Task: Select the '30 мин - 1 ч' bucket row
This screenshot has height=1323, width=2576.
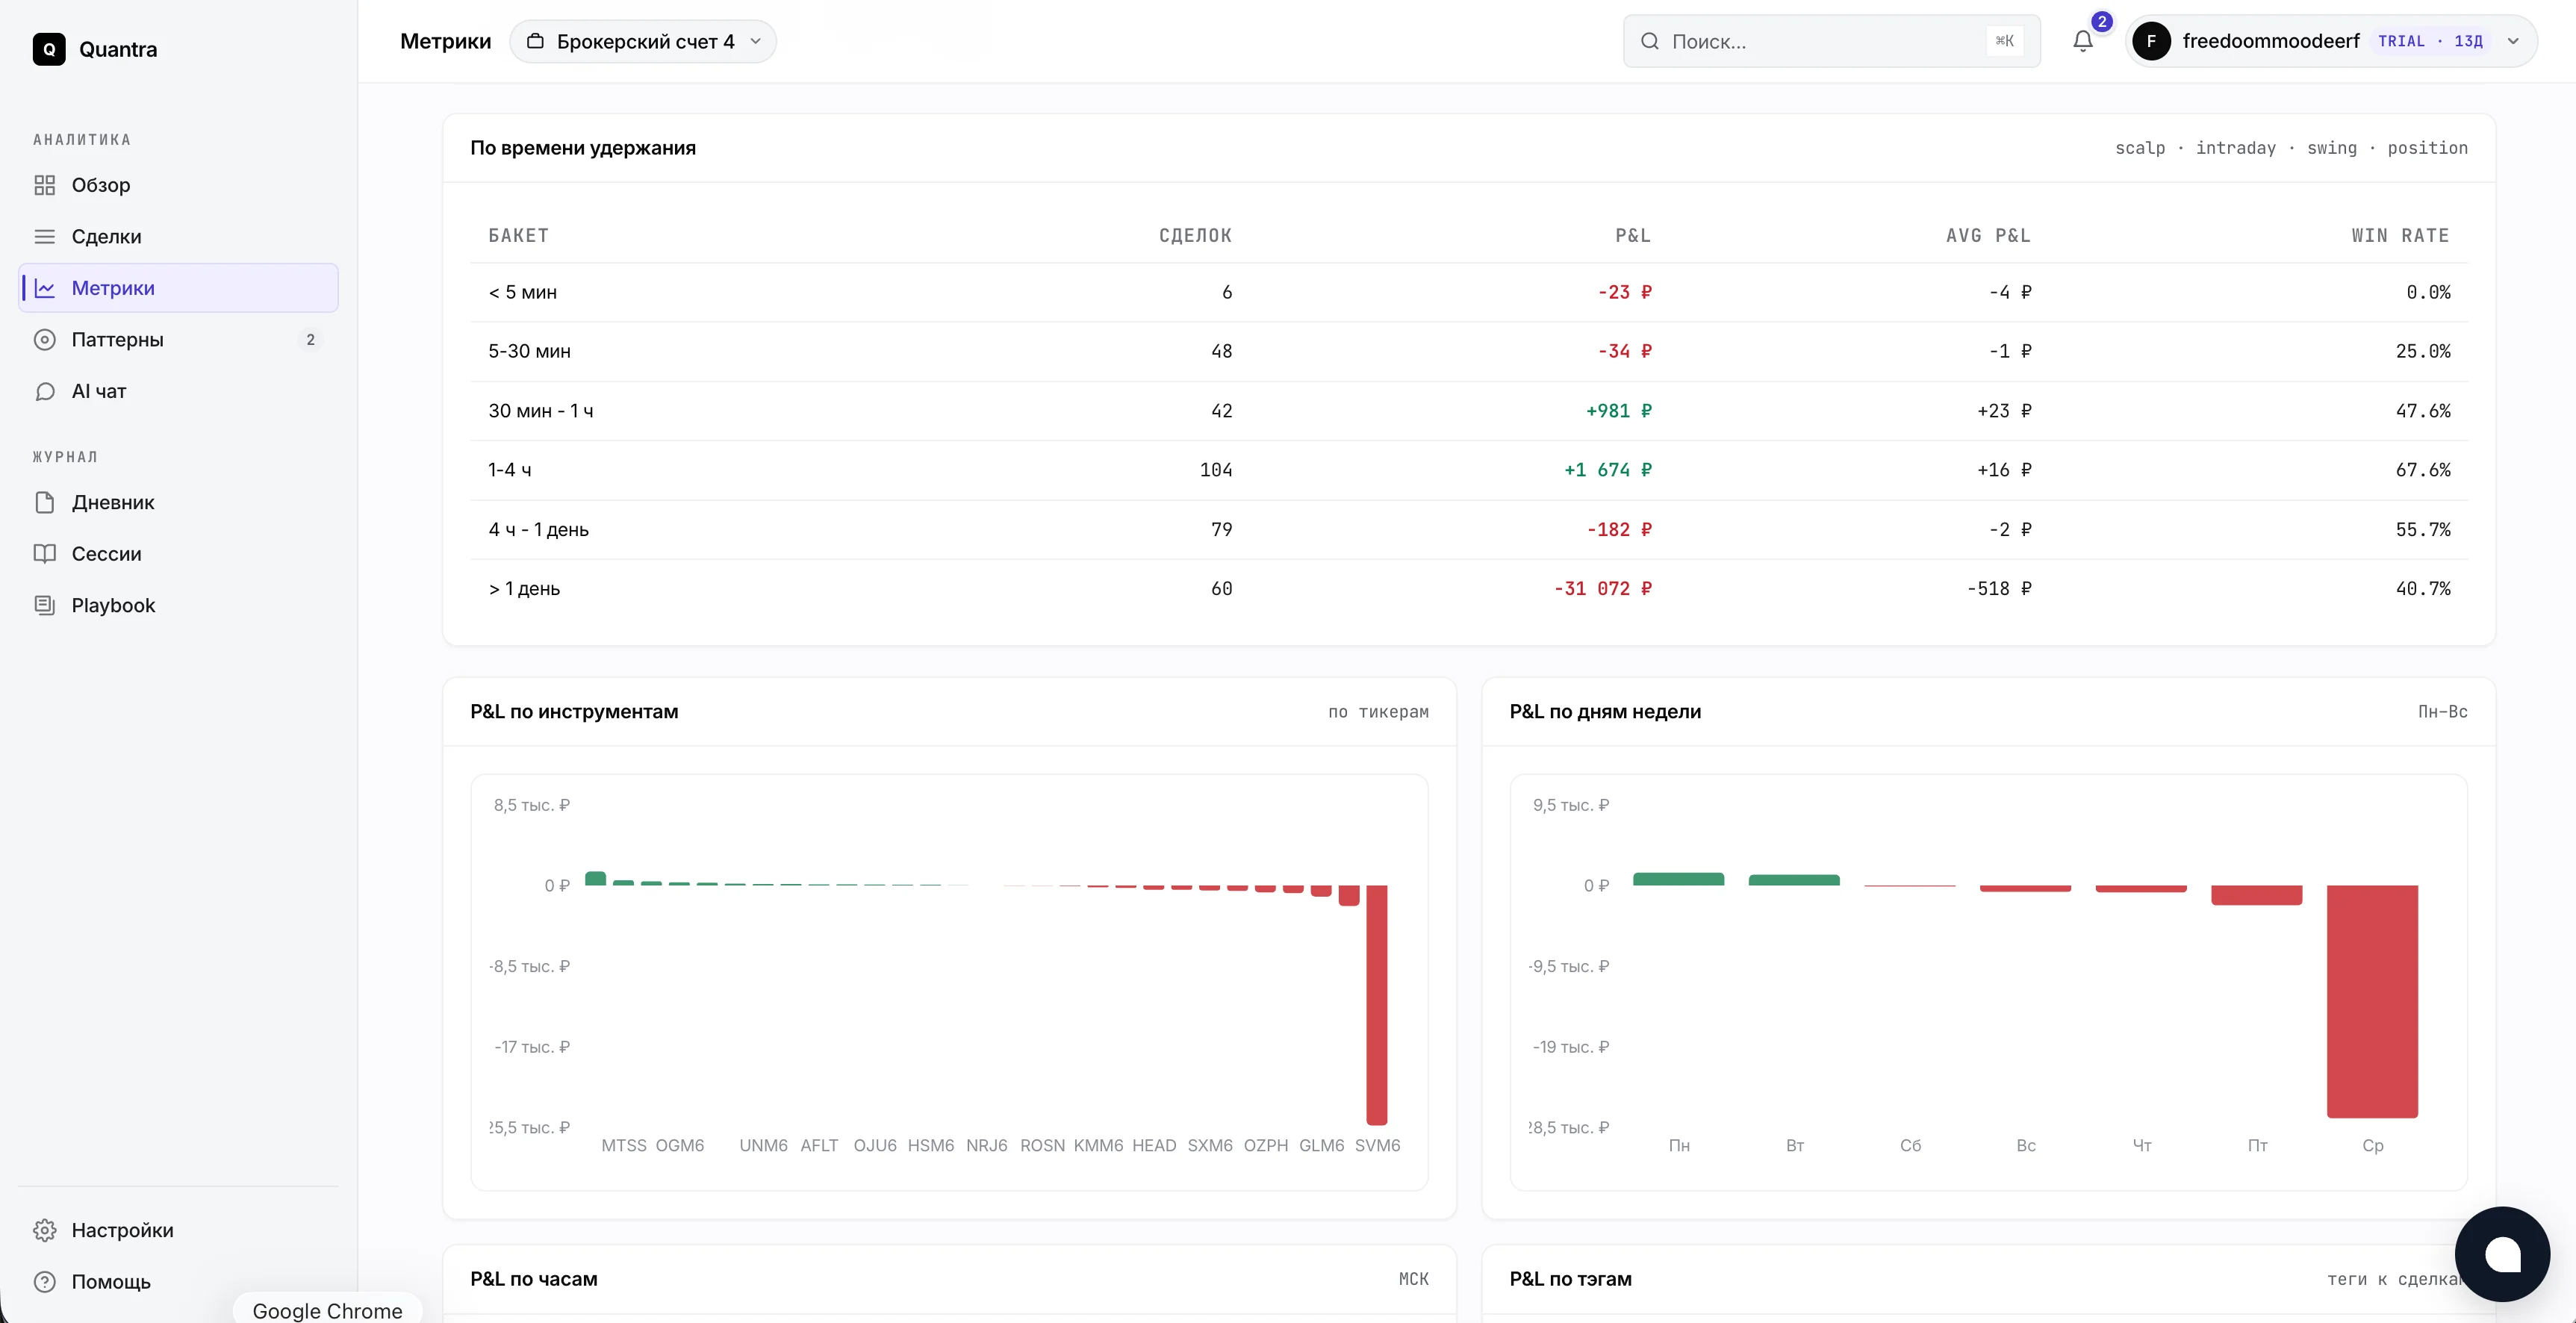Action: tap(1468, 411)
